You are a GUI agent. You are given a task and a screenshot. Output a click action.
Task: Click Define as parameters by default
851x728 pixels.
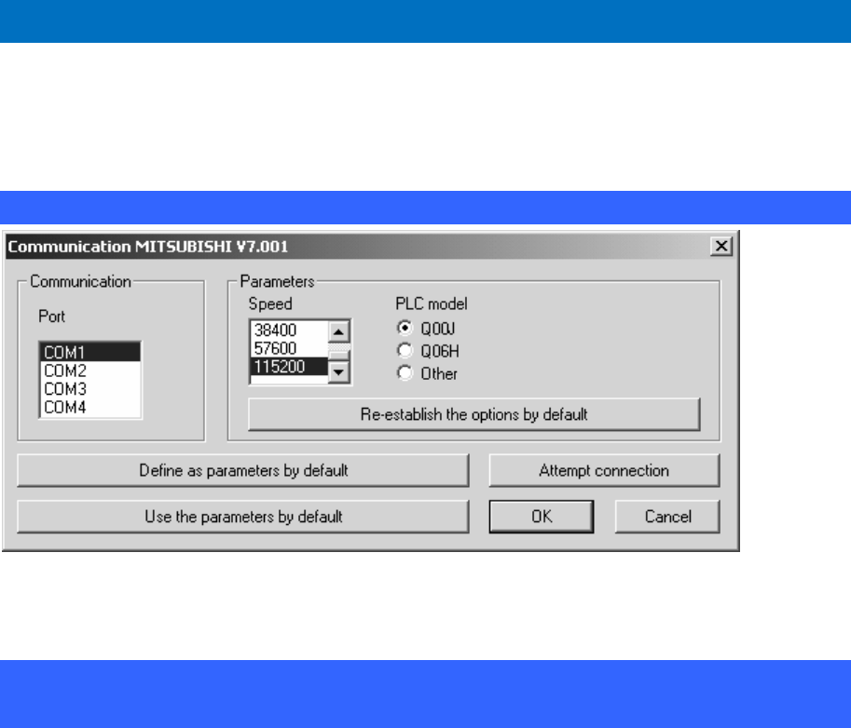pos(243,470)
